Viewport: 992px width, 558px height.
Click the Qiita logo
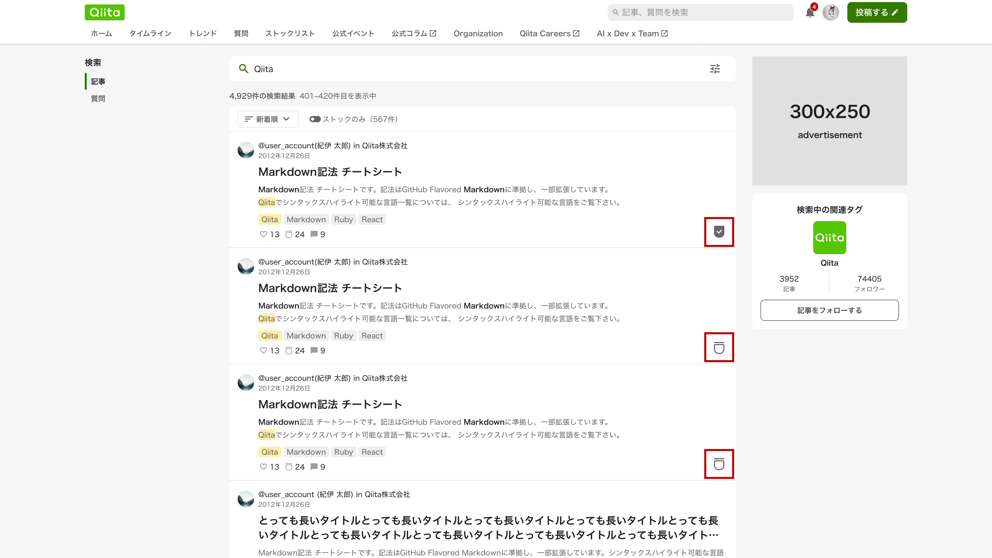pyautogui.click(x=104, y=12)
